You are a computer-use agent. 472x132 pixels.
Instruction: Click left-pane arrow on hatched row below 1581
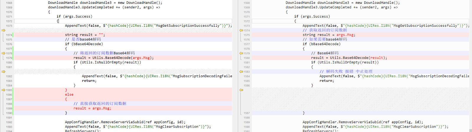pos(4,72)
